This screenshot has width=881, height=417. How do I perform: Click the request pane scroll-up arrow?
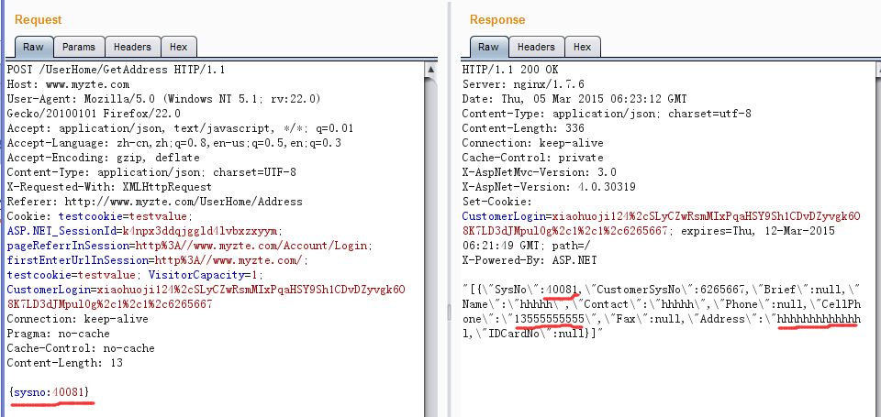pos(431,70)
